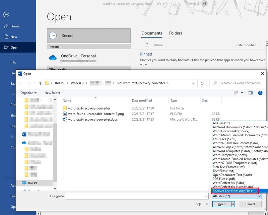The height and width of the screenshot is (215, 268).
Task: Choose PDF Files (*.pdf) filter
Action: coord(224,179)
